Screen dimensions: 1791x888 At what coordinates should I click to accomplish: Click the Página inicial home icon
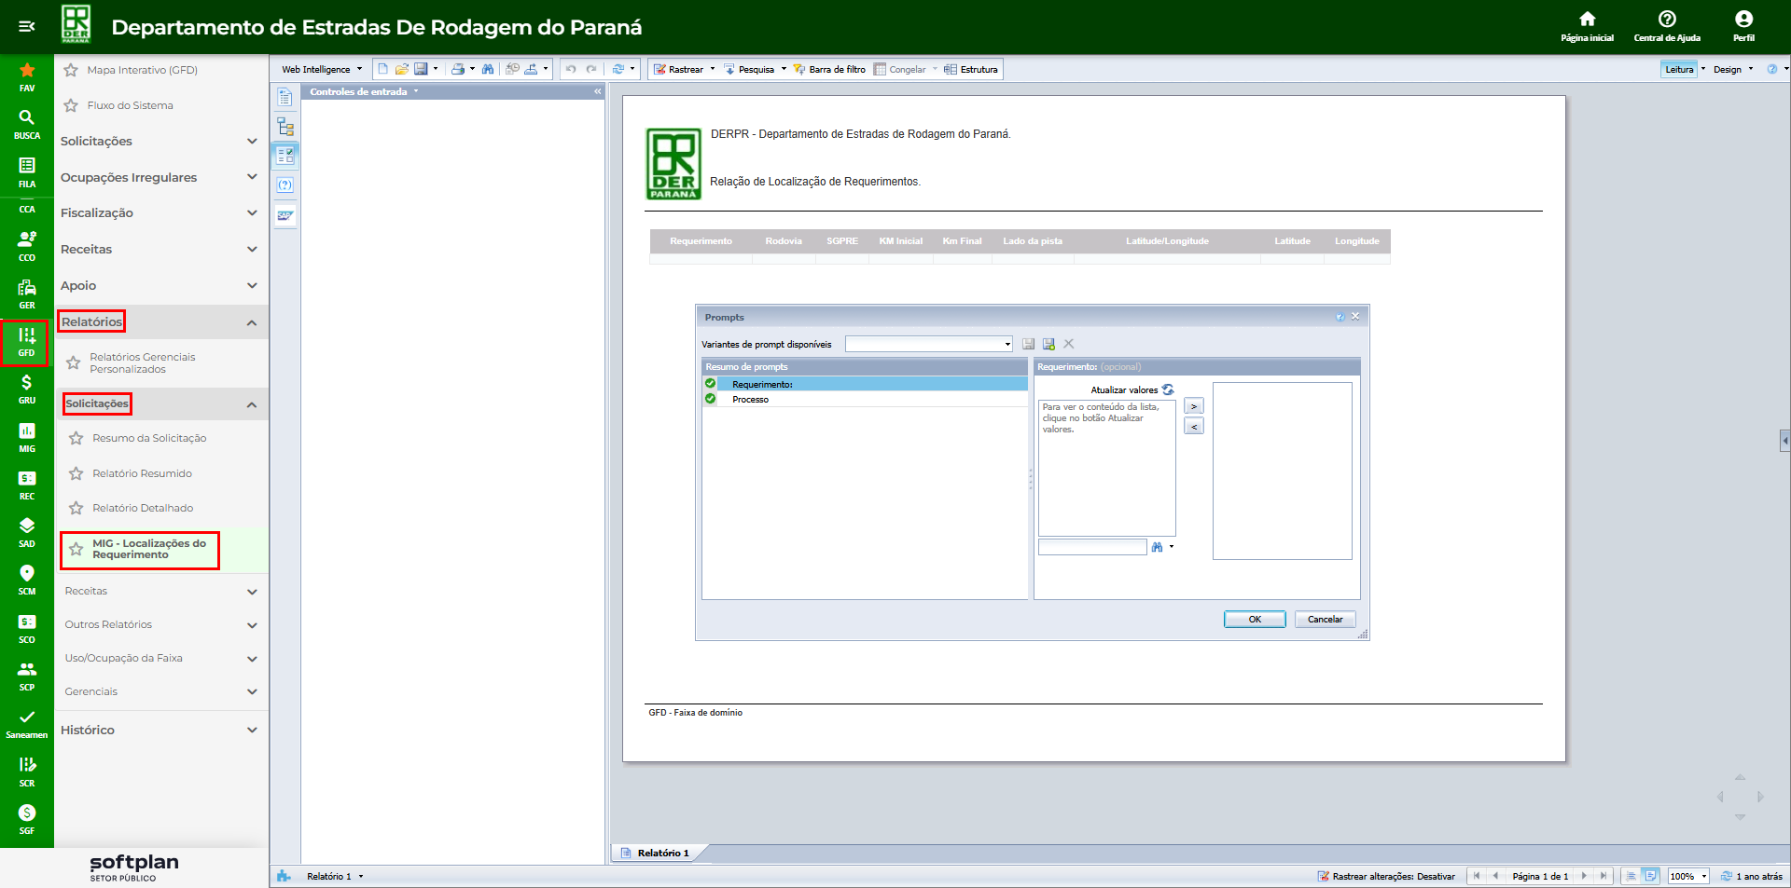pos(1587,25)
